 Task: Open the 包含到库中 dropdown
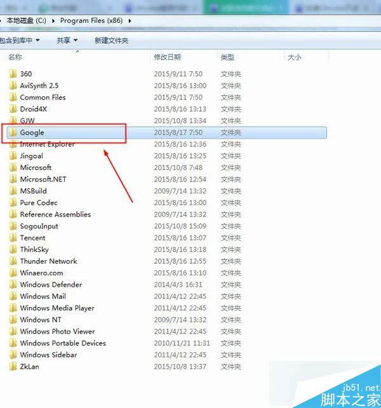(x=20, y=41)
